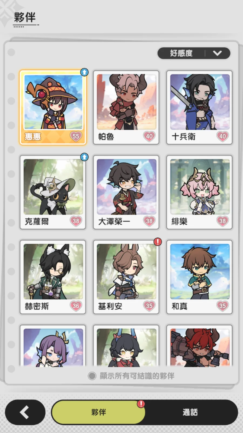
Task: Open the purple-haired character's card in bottom row
Action: click(53, 346)
